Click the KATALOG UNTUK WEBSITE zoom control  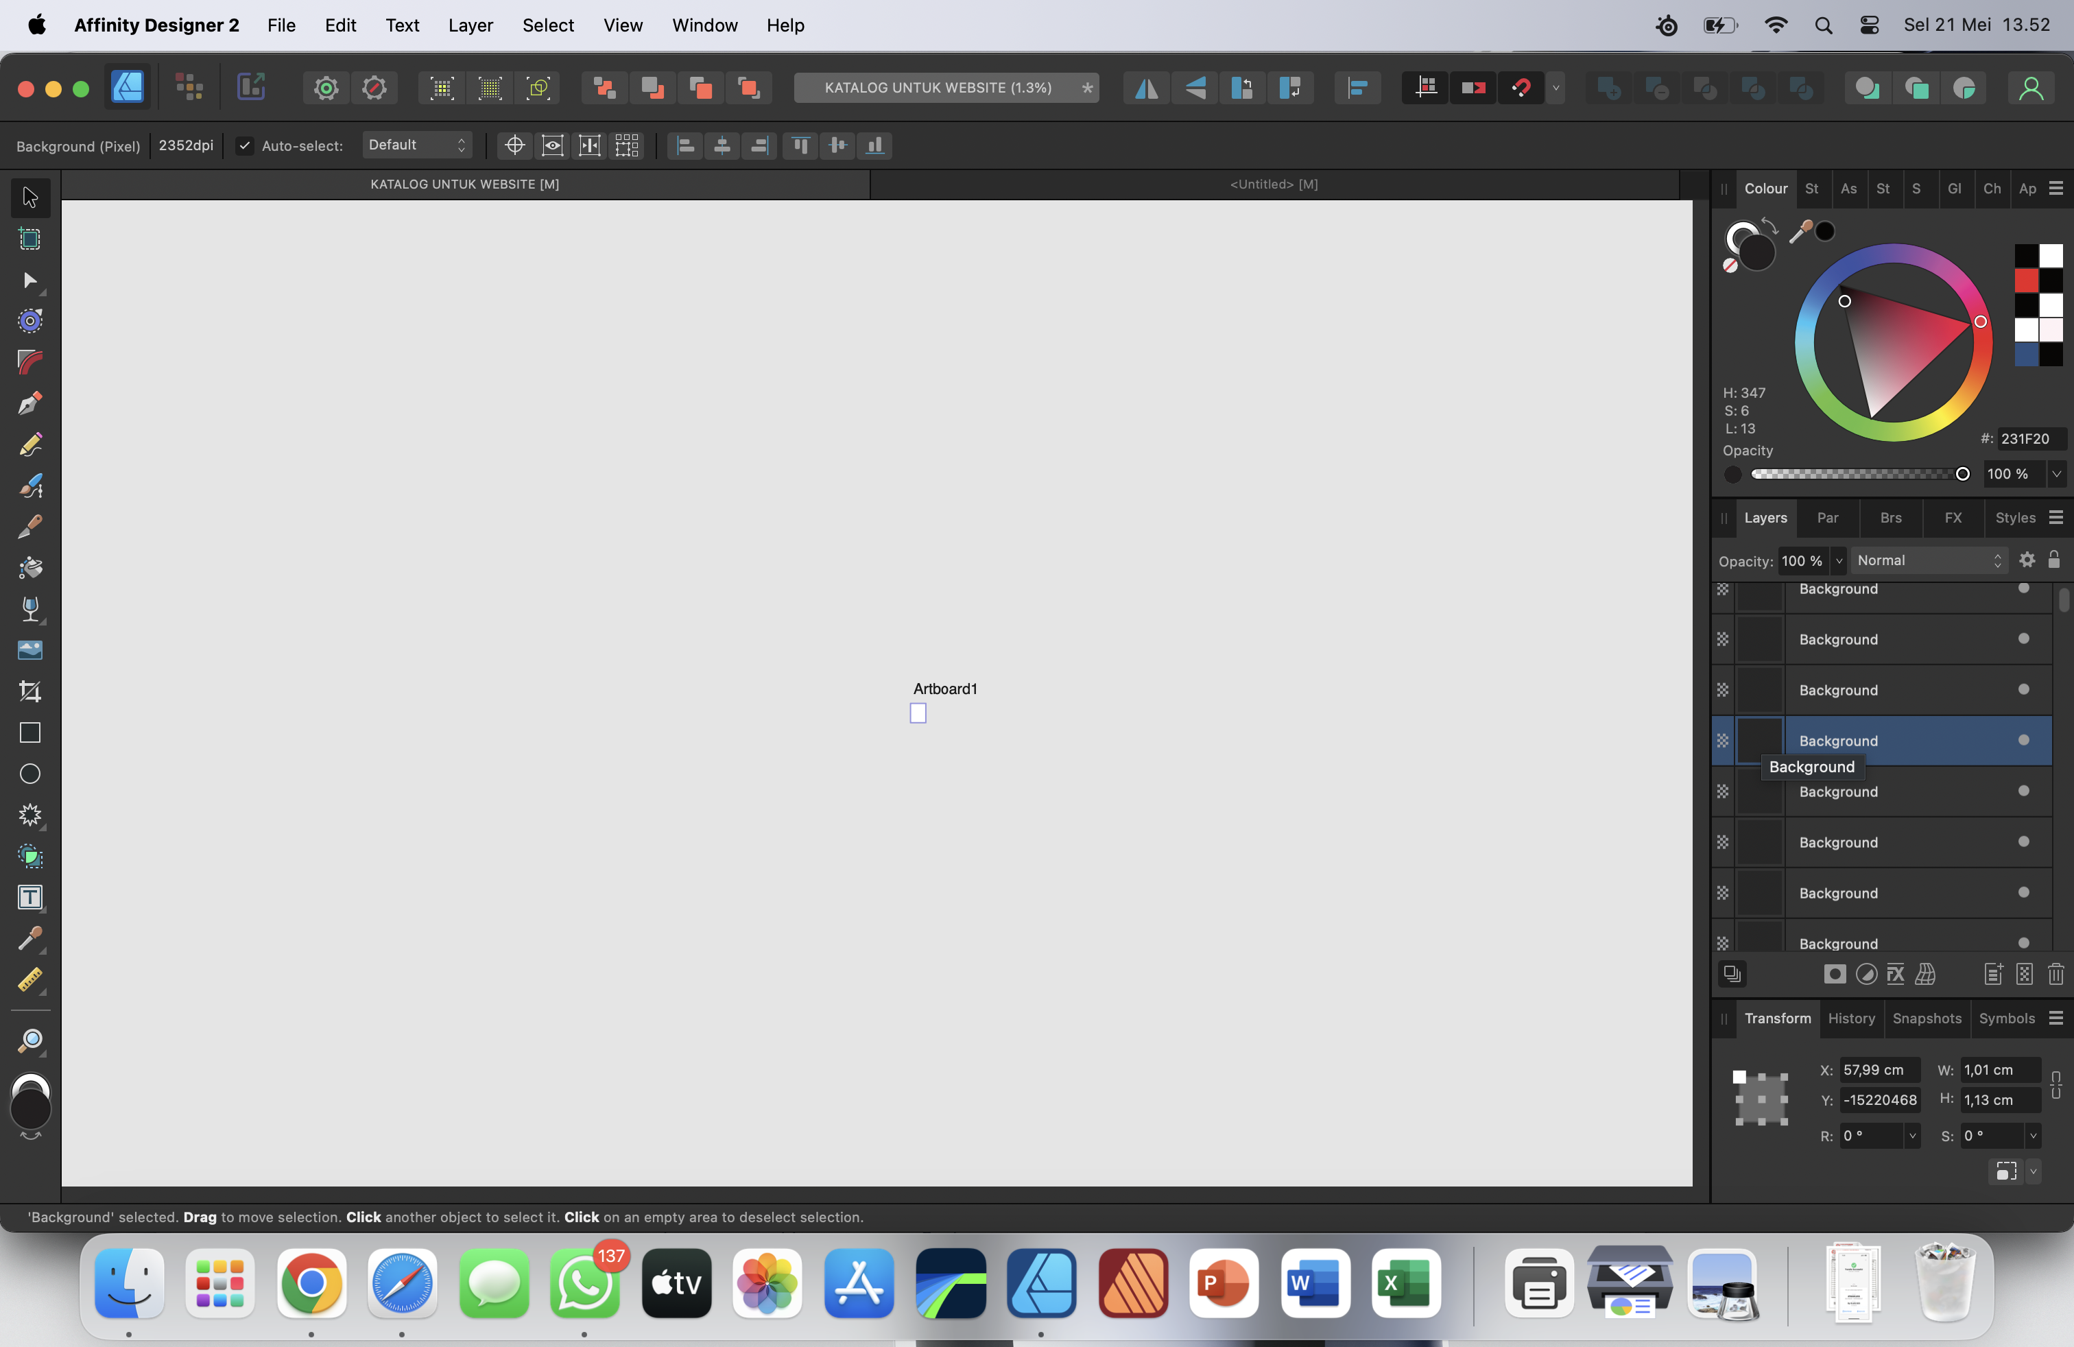point(946,87)
